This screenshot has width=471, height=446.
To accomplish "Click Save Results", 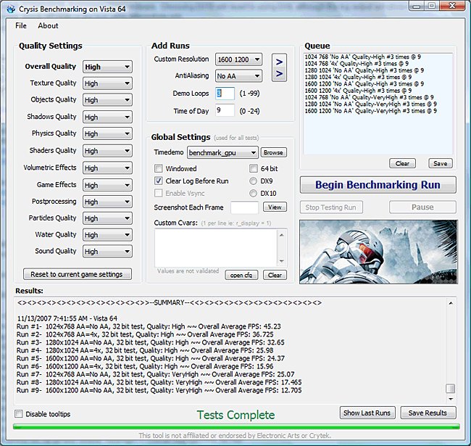I will pos(428,413).
